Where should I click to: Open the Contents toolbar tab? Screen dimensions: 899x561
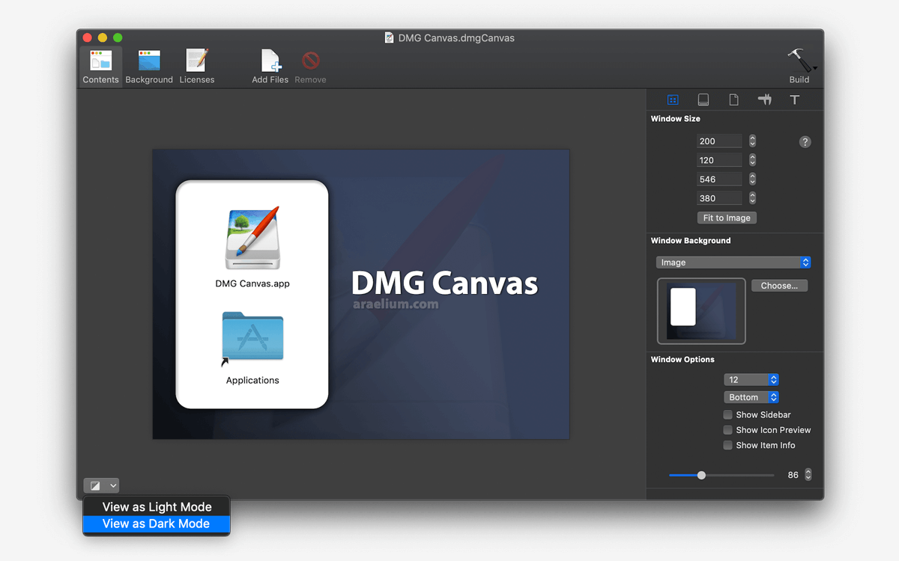pyautogui.click(x=100, y=67)
